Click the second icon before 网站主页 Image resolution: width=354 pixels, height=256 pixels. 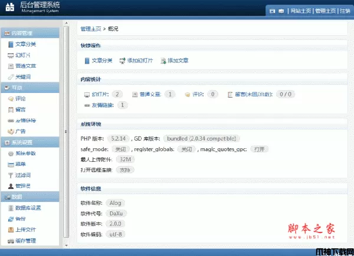[x=281, y=11]
